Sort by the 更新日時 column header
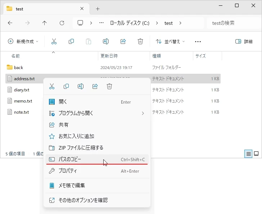Viewport: 262px width, 214px height. (109, 56)
